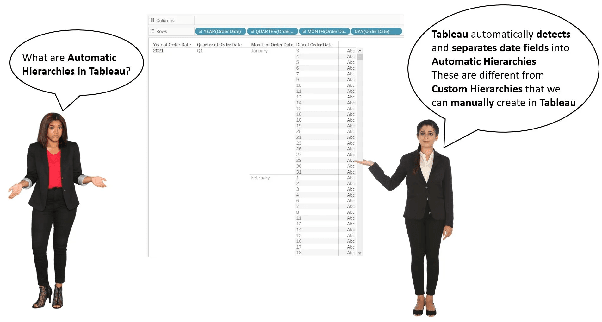602x322 pixels.
Task: Click the Year of Order Date header
Action: [172, 45]
